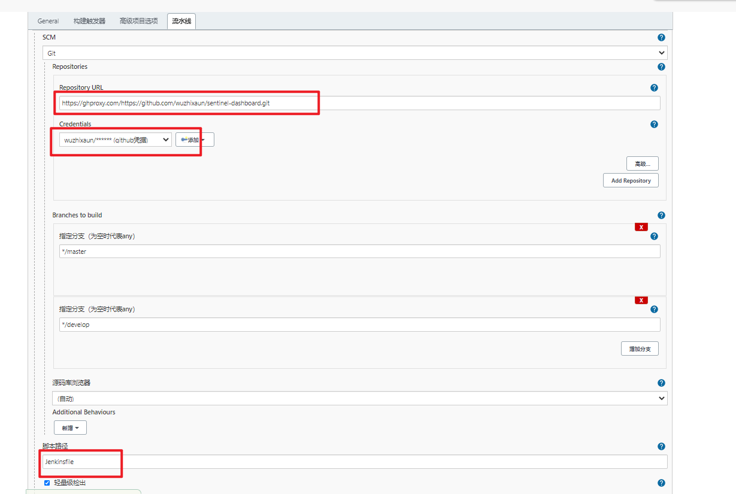Click the Repositories help icon

click(661, 66)
